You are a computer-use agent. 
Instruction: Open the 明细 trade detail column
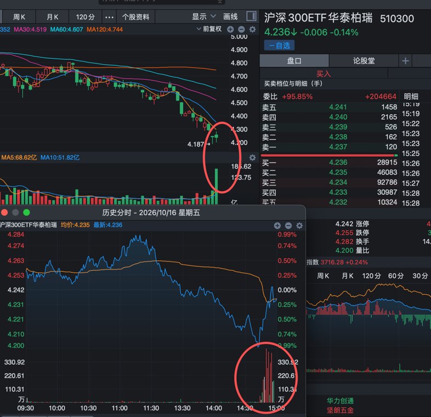(411, 97)
